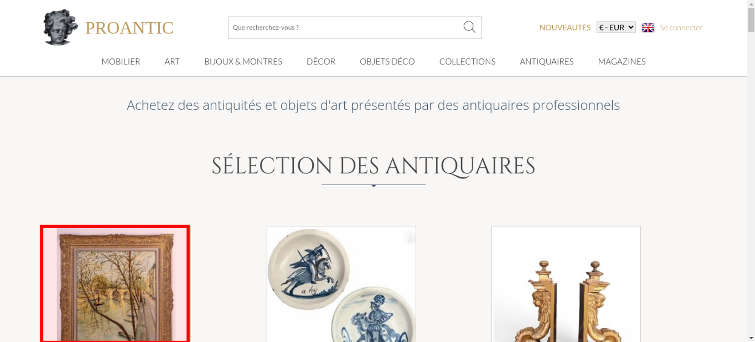Click the NOUVEAUTÉS link

pyautogui.click(x=565, y=27)
